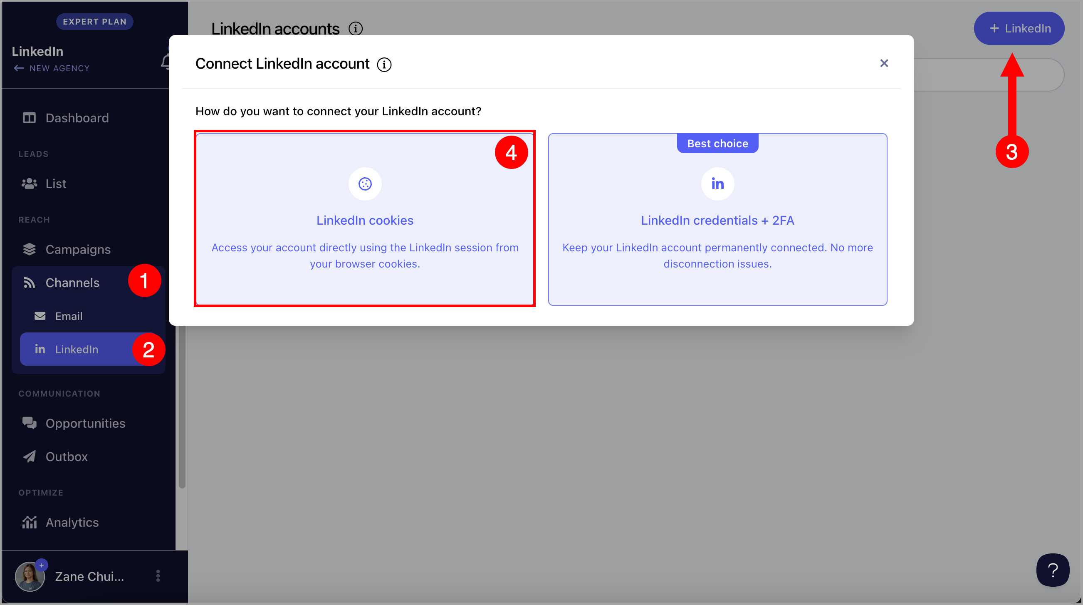Choose LinkedIn credentials + 2FA option

coord(718,219)
